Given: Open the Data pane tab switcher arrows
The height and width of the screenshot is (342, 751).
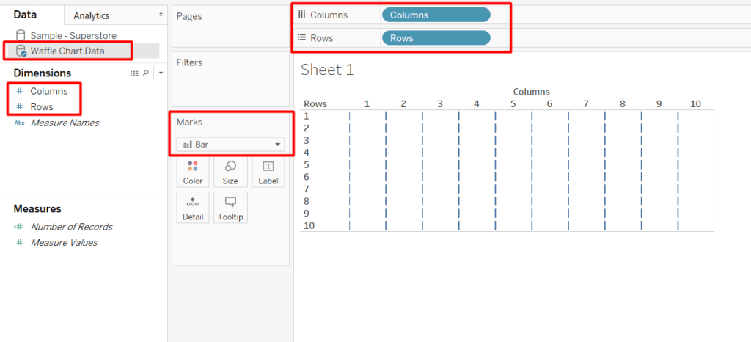Looking at the screenshot, I should 161,15.
